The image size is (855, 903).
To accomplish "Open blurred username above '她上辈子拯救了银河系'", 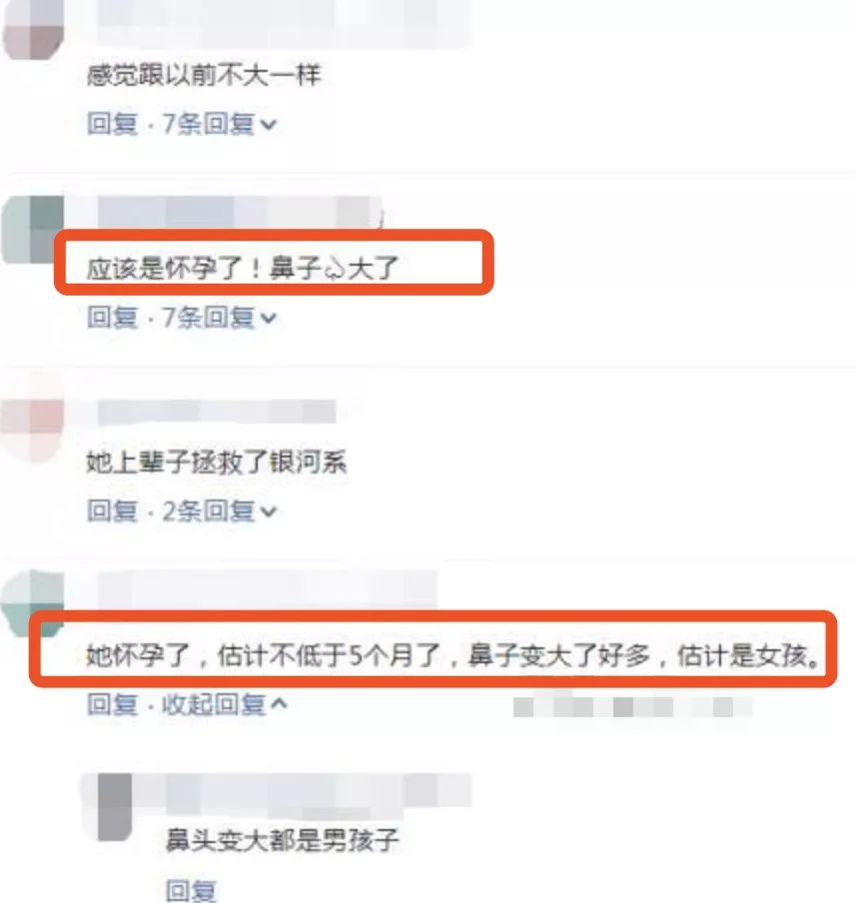I will (217, 412).
